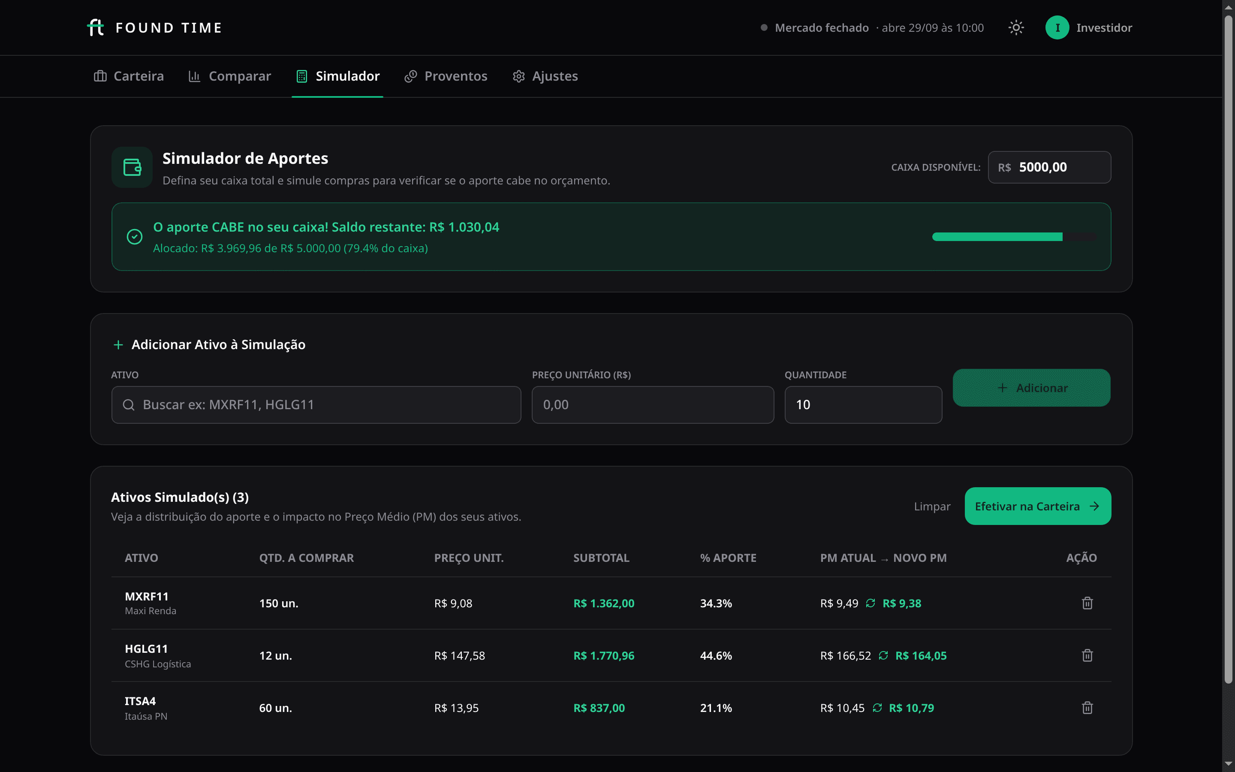1235x772 pixels.
Task: Click the HGLG11 asset name
Action: (146, 649)
